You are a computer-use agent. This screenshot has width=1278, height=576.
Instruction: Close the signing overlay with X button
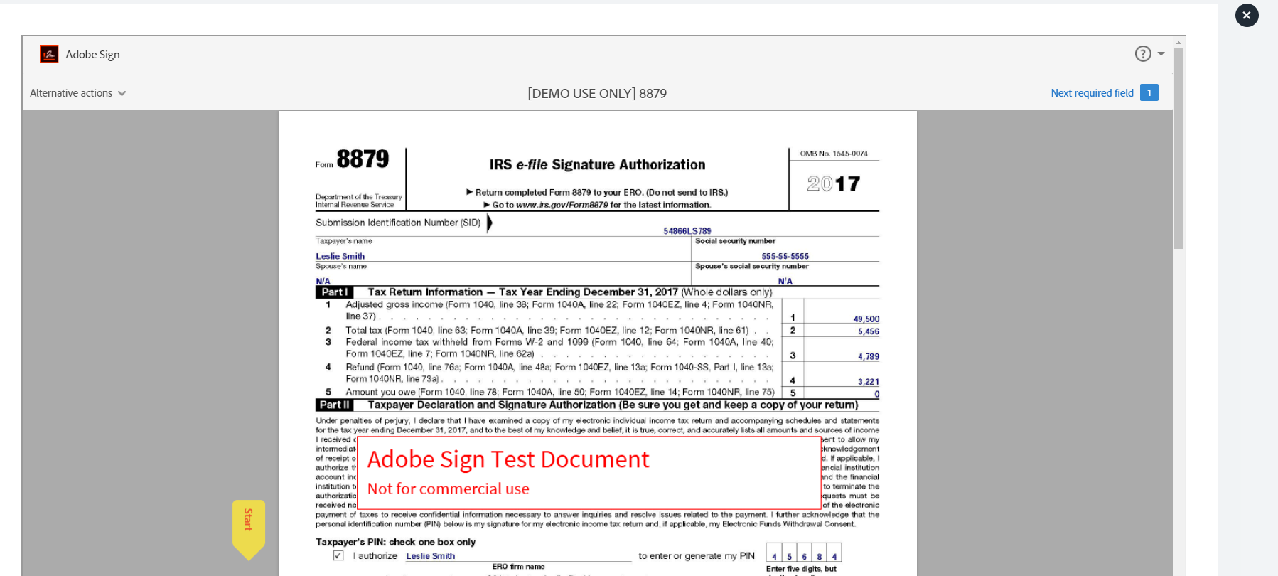[1247, 15]
